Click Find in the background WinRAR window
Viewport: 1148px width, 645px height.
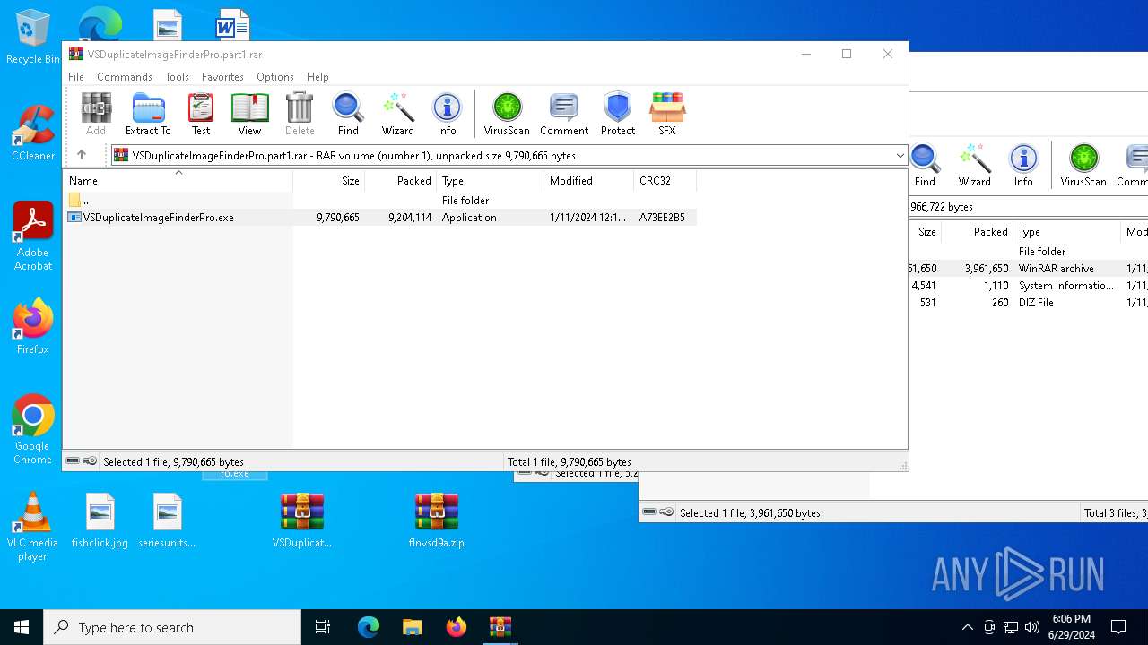(x=925, y=165)
